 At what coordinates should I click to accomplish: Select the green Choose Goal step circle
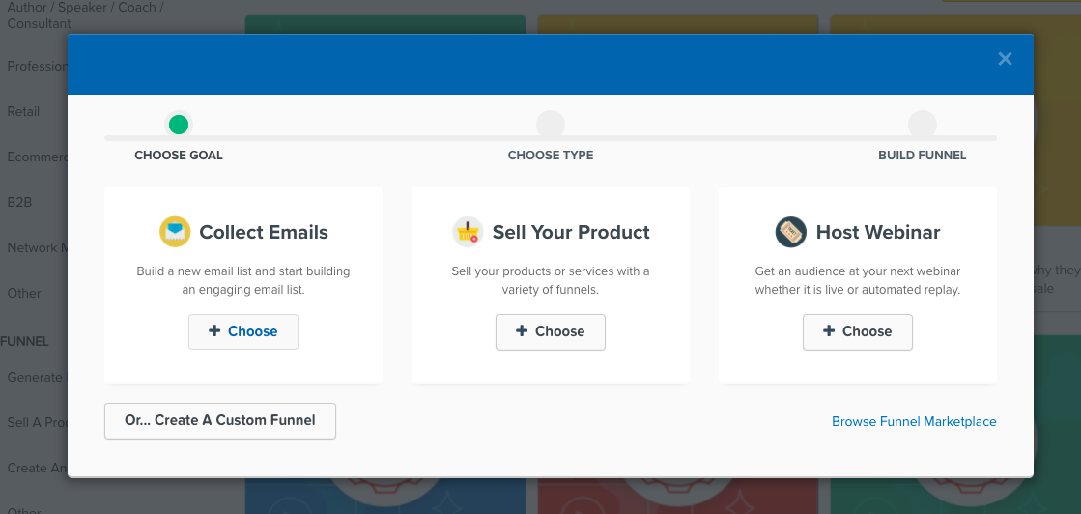179,125
